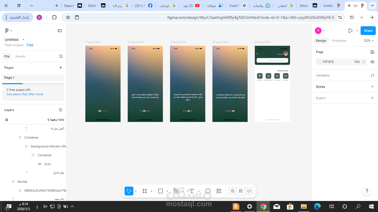
Task: Click the F5F5F5 page color swatch
Action: pyautogui.click(x=319, y=62)
